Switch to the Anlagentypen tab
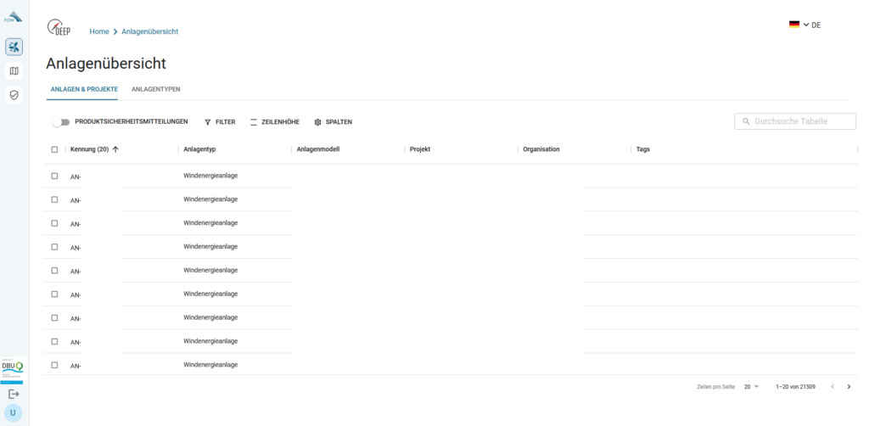Viewport: 869px width, 426px height. pyautogui.click(x=155, y=89)
